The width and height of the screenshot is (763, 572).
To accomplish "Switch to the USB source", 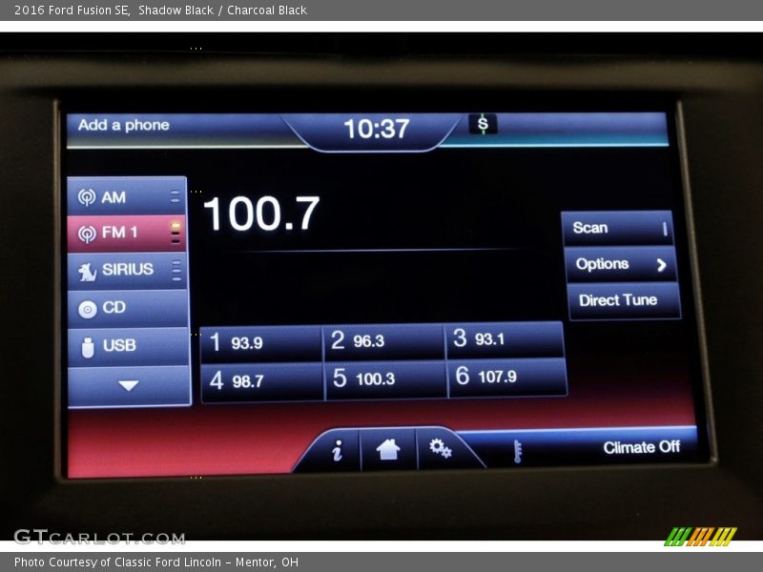I will 128,347.
